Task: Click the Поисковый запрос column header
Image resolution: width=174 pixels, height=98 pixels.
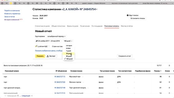Action: [12, 71]
